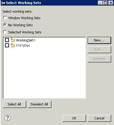The image size is (114, 125).
Task: Click the folder icon of the Hebrew-named working set
Action: [x=13, y=45]
